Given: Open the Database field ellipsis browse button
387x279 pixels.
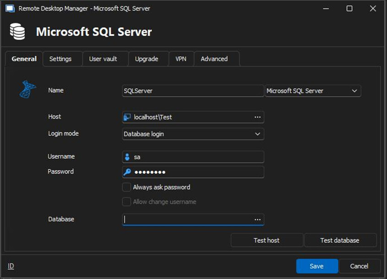Looking at the screenshot, I should pyautogui.click(x=257, y=219).
